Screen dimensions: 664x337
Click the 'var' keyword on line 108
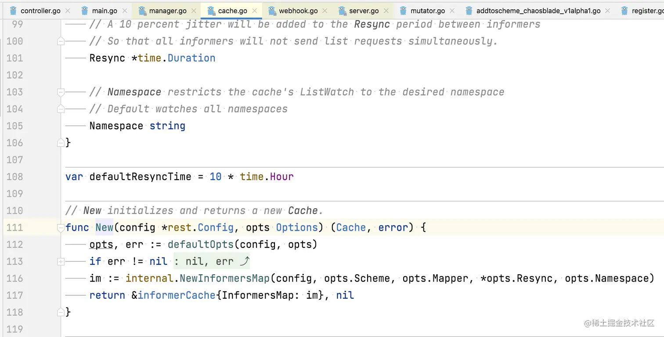(74, 177)
